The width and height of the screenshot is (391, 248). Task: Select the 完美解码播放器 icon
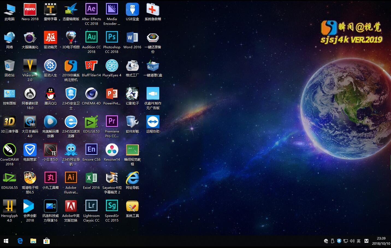[x=51, y=122]
